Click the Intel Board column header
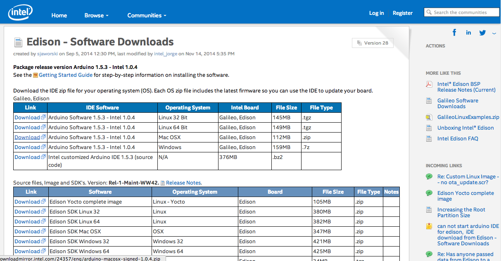This screenshot has height=261, width=501. point(245,107)
